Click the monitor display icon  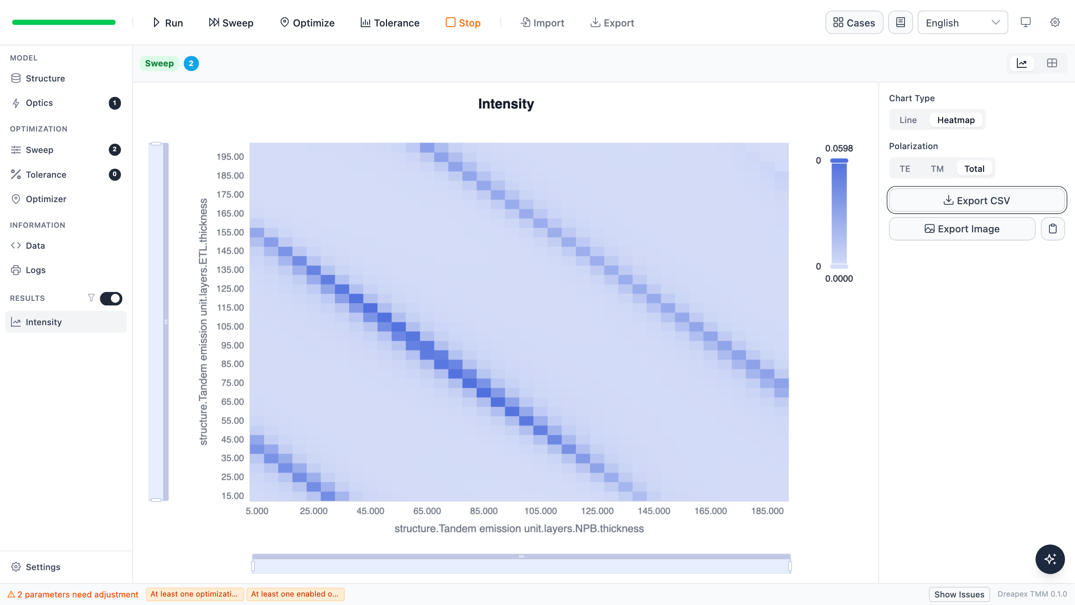point(1025,23)
